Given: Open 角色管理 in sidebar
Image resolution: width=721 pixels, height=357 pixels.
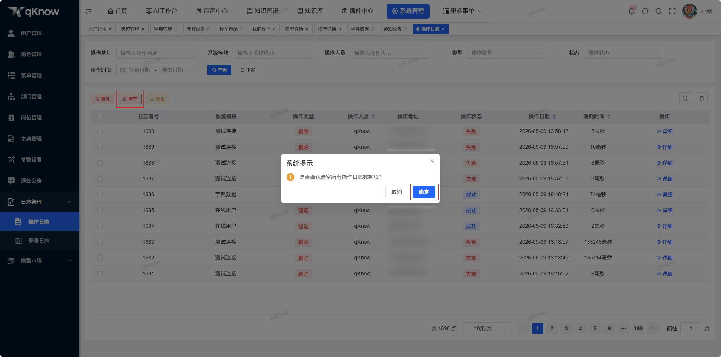Looking at the screenshot, I should pyautogui.click(x=40, y=54).
